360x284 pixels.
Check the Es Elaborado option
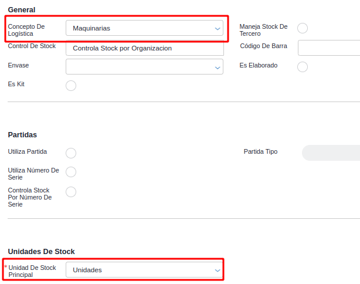(303, 67)
